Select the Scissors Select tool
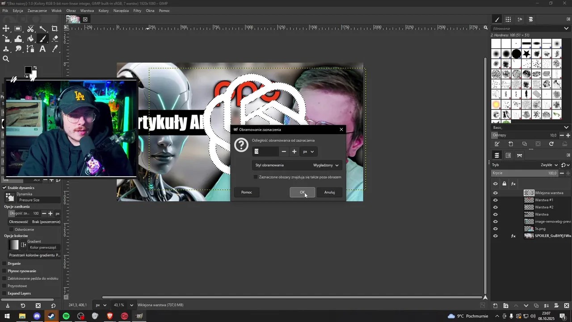Screen dimensions: 572x322 click(x=30, y=29)
